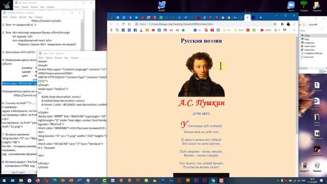327x184 pixels.
Task: Open the Корзина recycle bin desktop icon
Action: pyautogui.click(x=317, y=167)
